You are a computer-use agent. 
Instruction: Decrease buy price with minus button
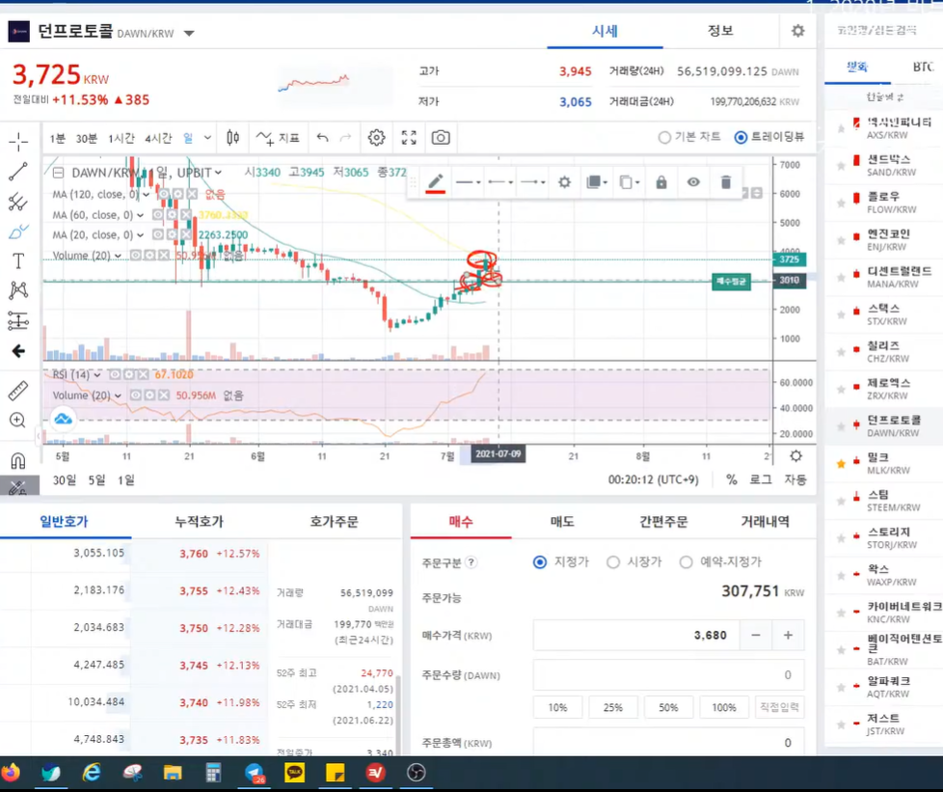(x=756, y=635)
